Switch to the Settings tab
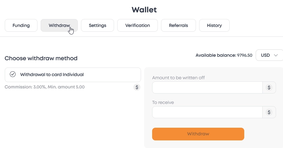283x148 pixels. [x=98, y=25]
